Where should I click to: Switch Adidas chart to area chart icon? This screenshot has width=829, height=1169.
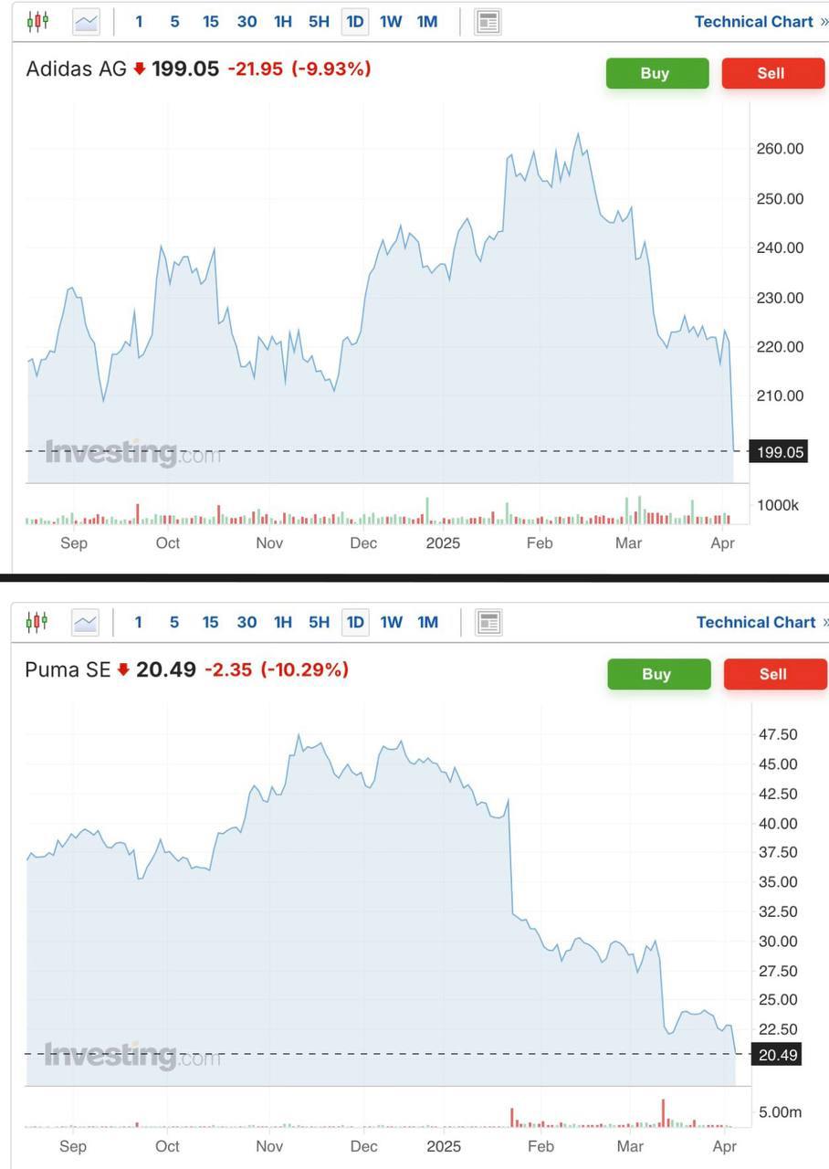(86, 21)
